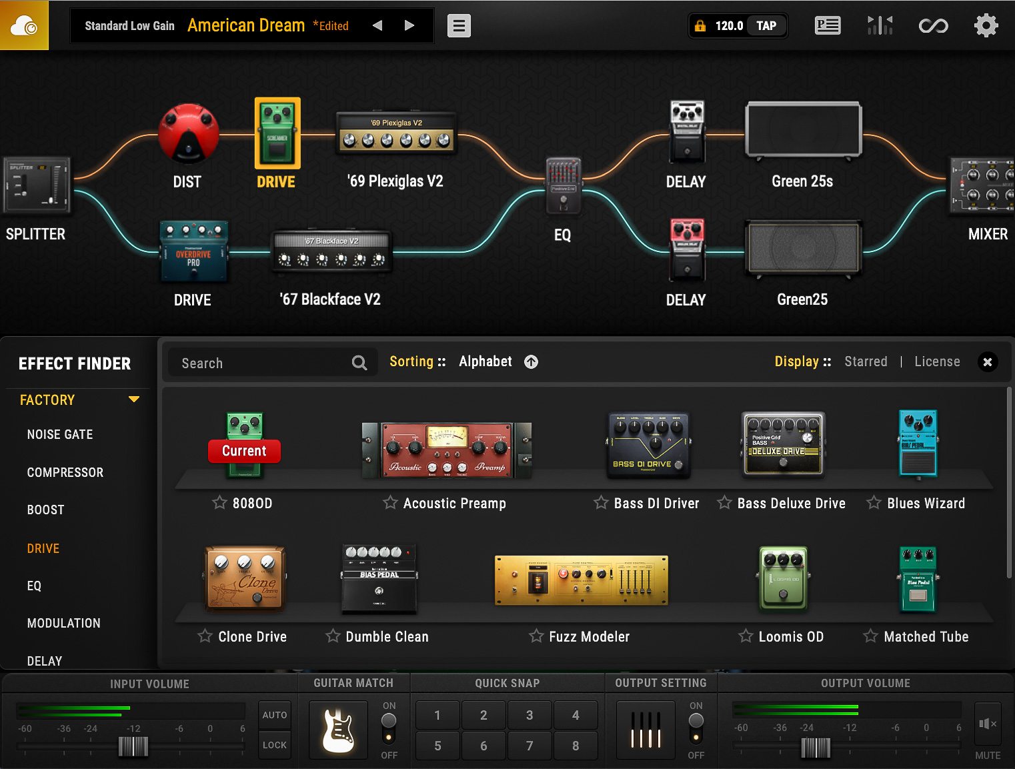Select the red DIST fuzz pedal
Image resolution: width=1015 pixels, height=769 pixels.
point(188,133)
